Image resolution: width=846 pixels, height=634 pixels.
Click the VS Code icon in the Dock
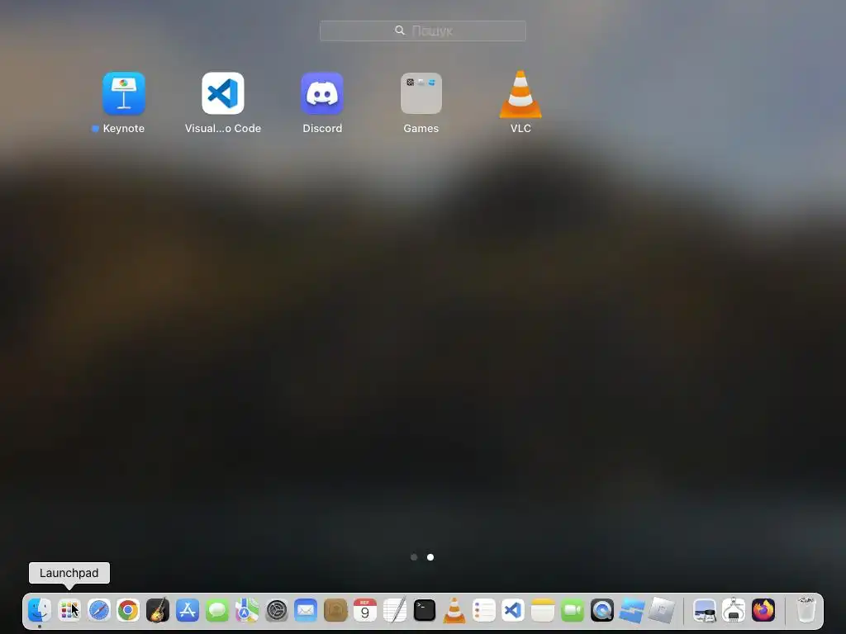513,610
